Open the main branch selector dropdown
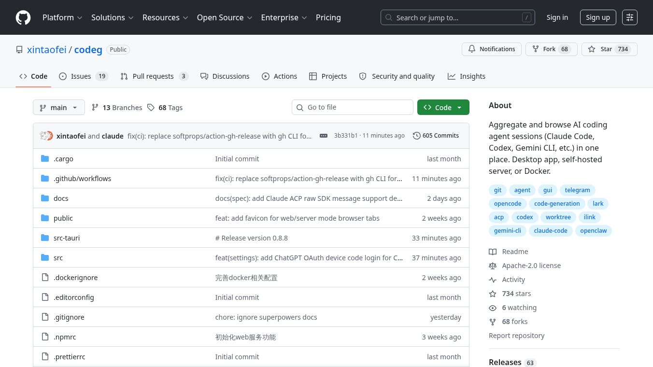Image resolution: width=653 pixels, height=367 pixels. pos(59,107)
